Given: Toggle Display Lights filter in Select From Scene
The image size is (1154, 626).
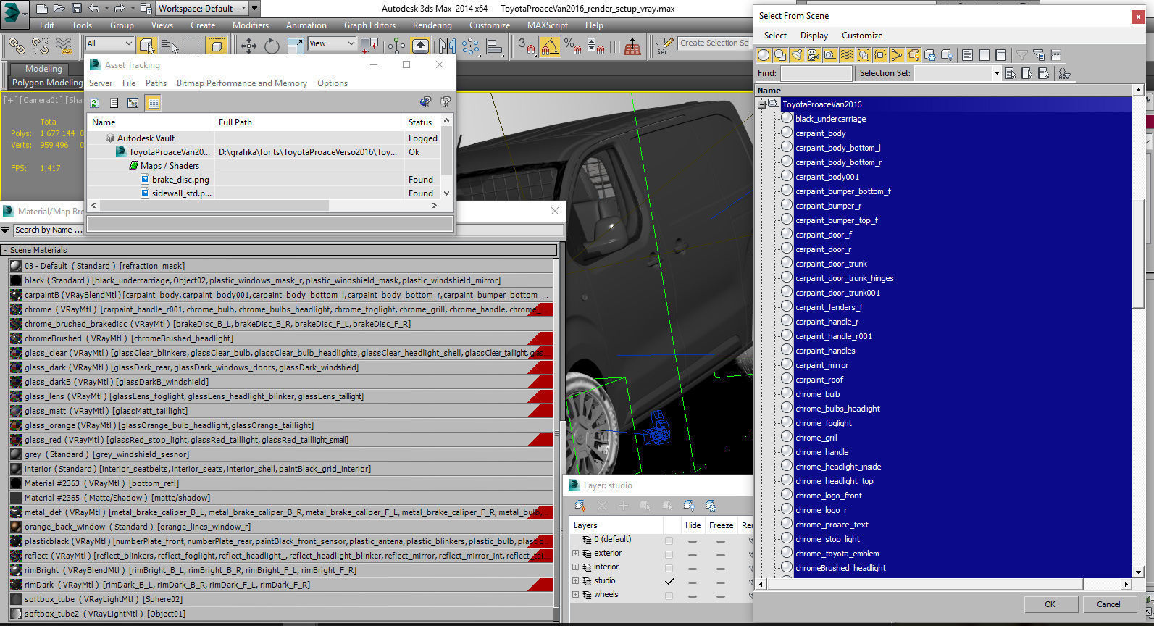Looking at the screenshot, I should [x=797, y=55].
